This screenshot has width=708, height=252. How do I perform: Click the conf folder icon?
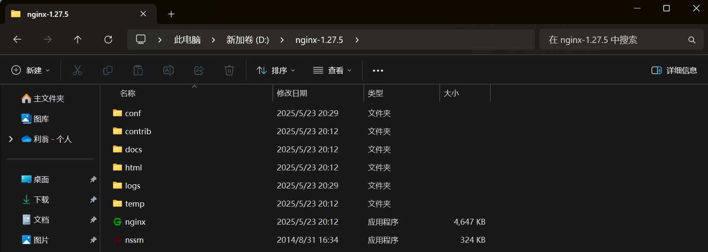[x=118, y=113]
